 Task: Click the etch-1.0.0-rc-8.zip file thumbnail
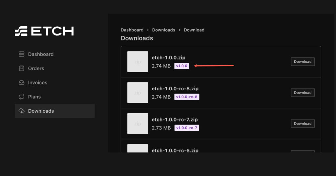point(137,93)
